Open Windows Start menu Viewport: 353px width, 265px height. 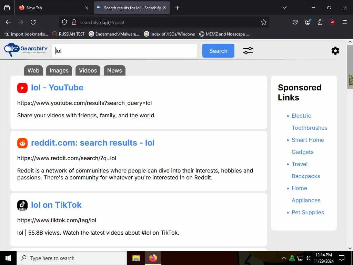click(x=8, y=258)
